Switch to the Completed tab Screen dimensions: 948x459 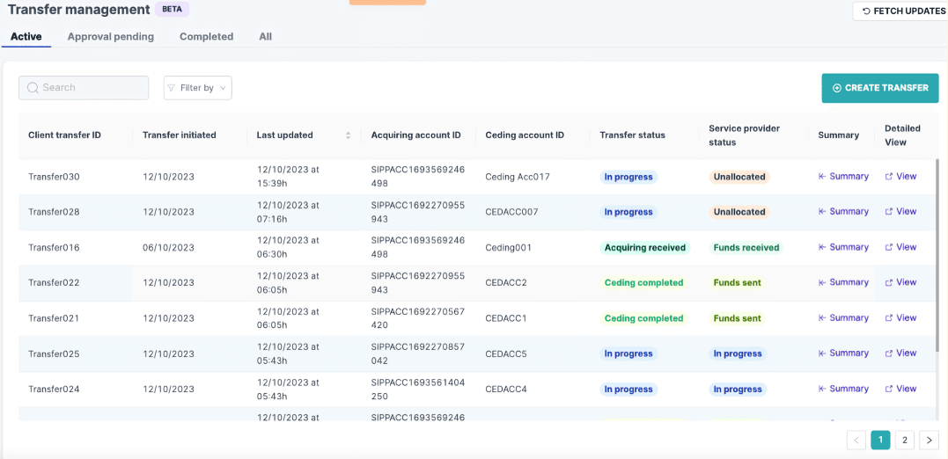tap(206, 37)
